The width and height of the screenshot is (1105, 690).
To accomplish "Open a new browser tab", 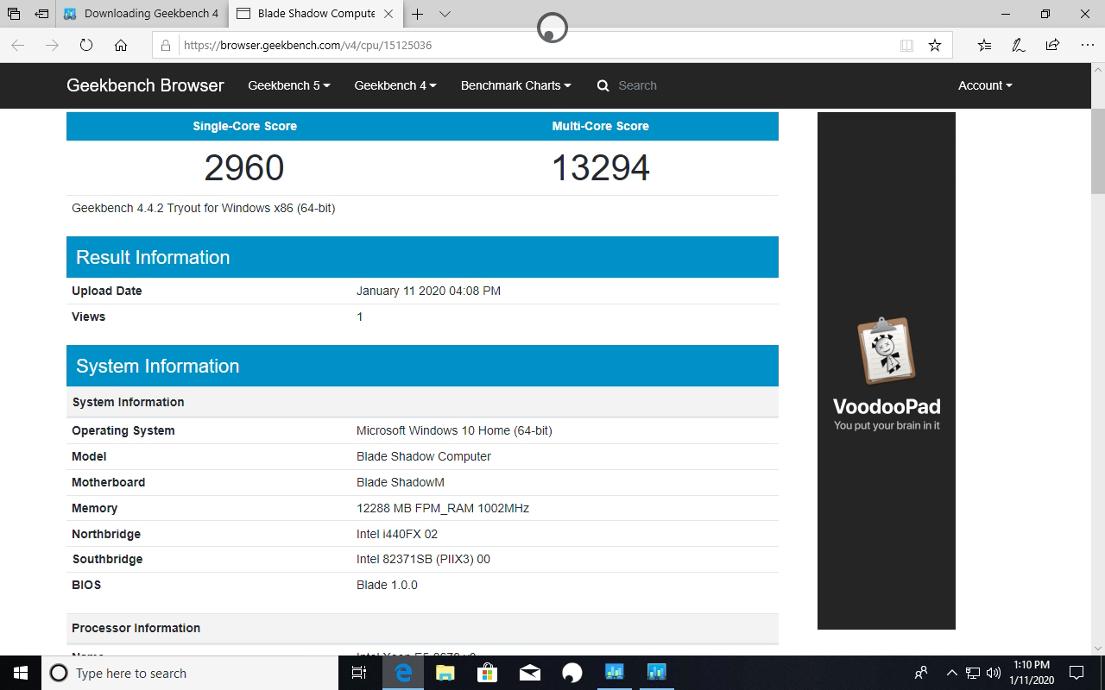I will (x=418, y=14).
